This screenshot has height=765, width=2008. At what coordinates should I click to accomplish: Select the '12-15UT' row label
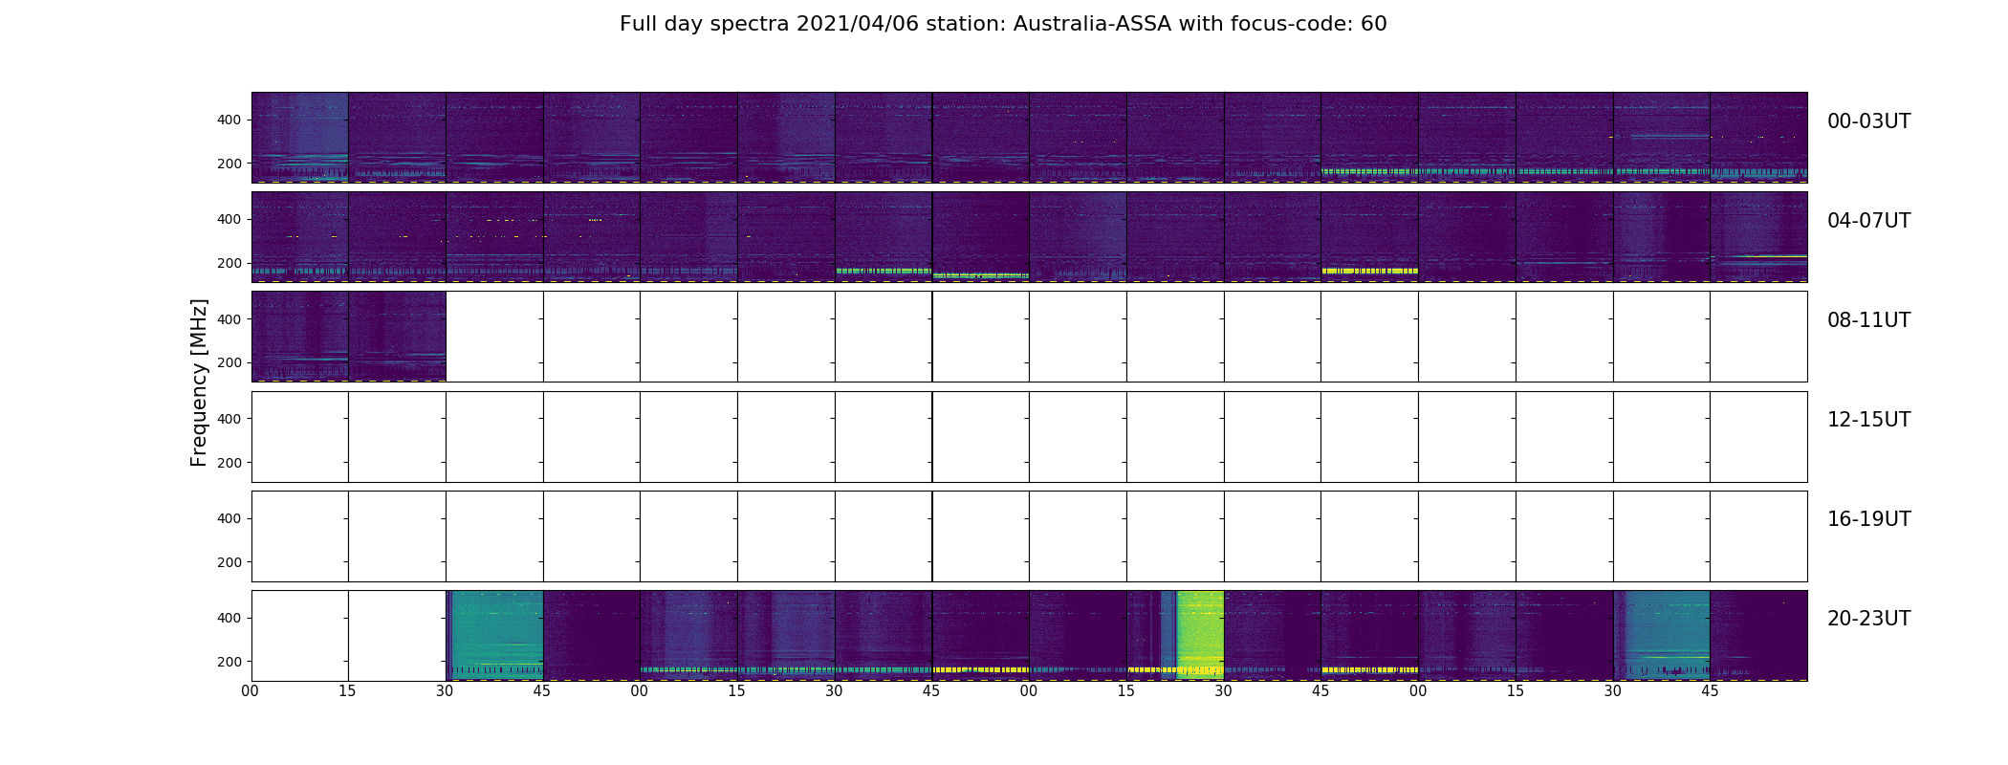1868,420
